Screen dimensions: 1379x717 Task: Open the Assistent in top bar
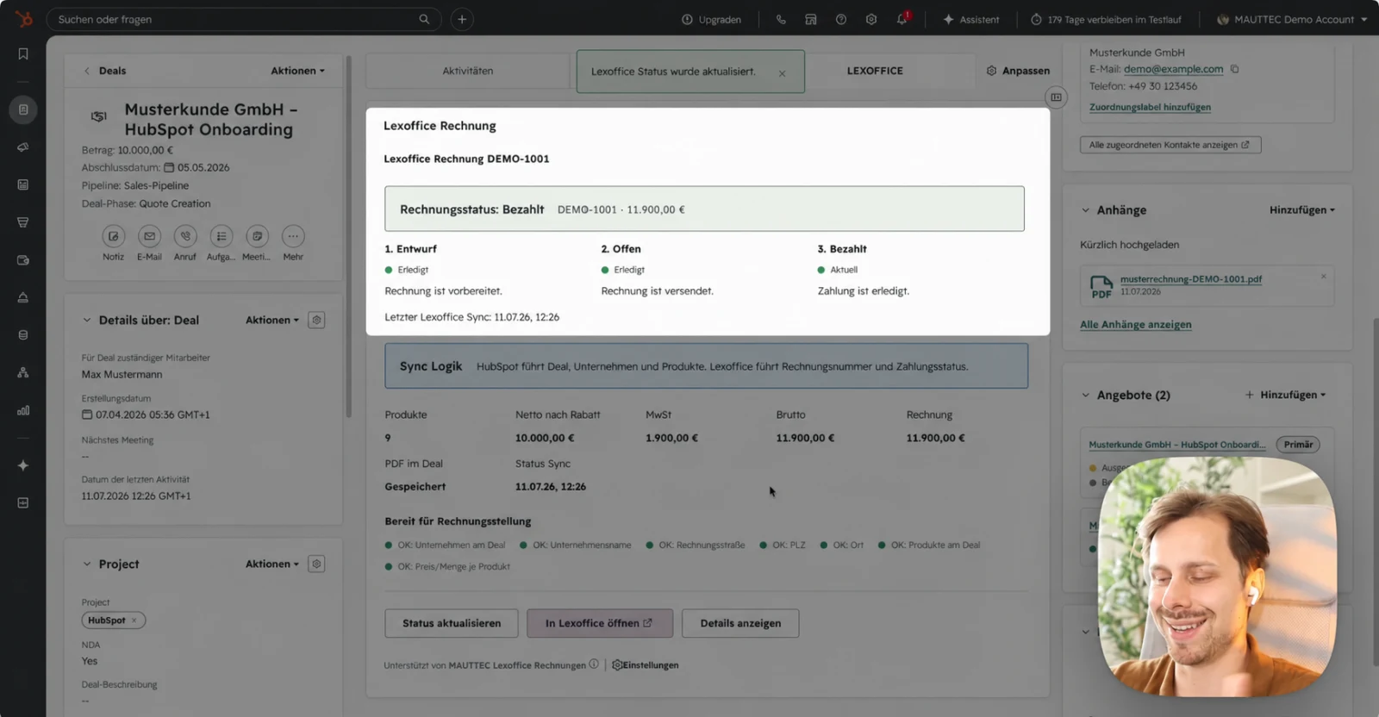point(971,19)
